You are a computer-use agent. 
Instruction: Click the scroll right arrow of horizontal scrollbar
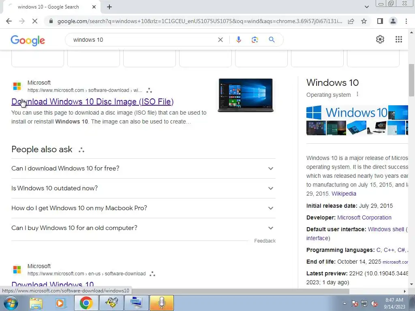click(405, 291)
